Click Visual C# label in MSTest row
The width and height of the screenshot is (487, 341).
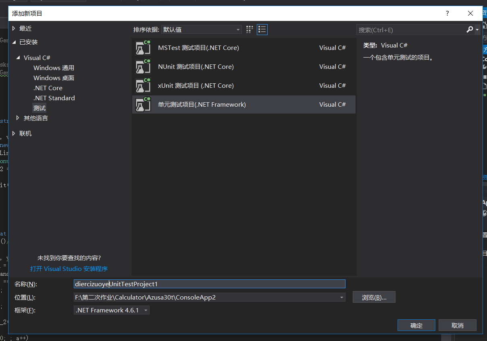point(333,48)
